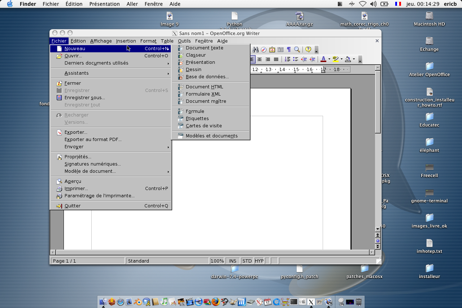Image resolution: width=462 pixels, height=308 pixels.
Task: Open the Atelier OpenOffice desktop folder
Action: pos(429,70)
